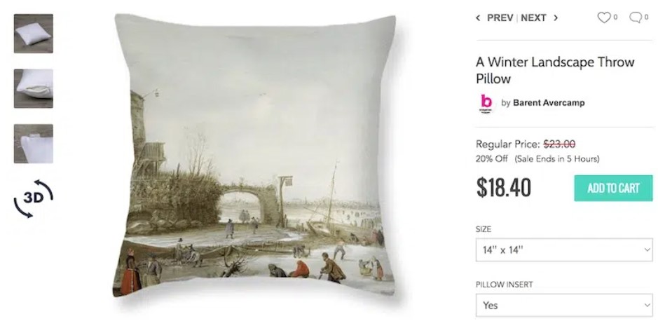658x335 pixels.
Task: Click the A Winter Landscape Throw Pillow title
Action: (555, 70)
